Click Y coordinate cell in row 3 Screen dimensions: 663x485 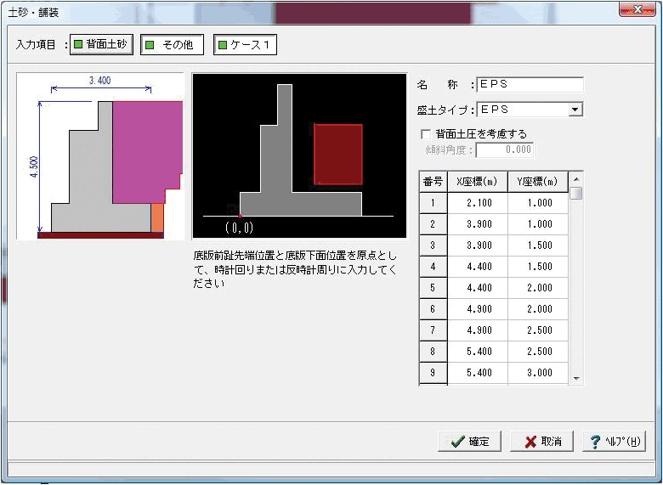[x=538, y=245]
